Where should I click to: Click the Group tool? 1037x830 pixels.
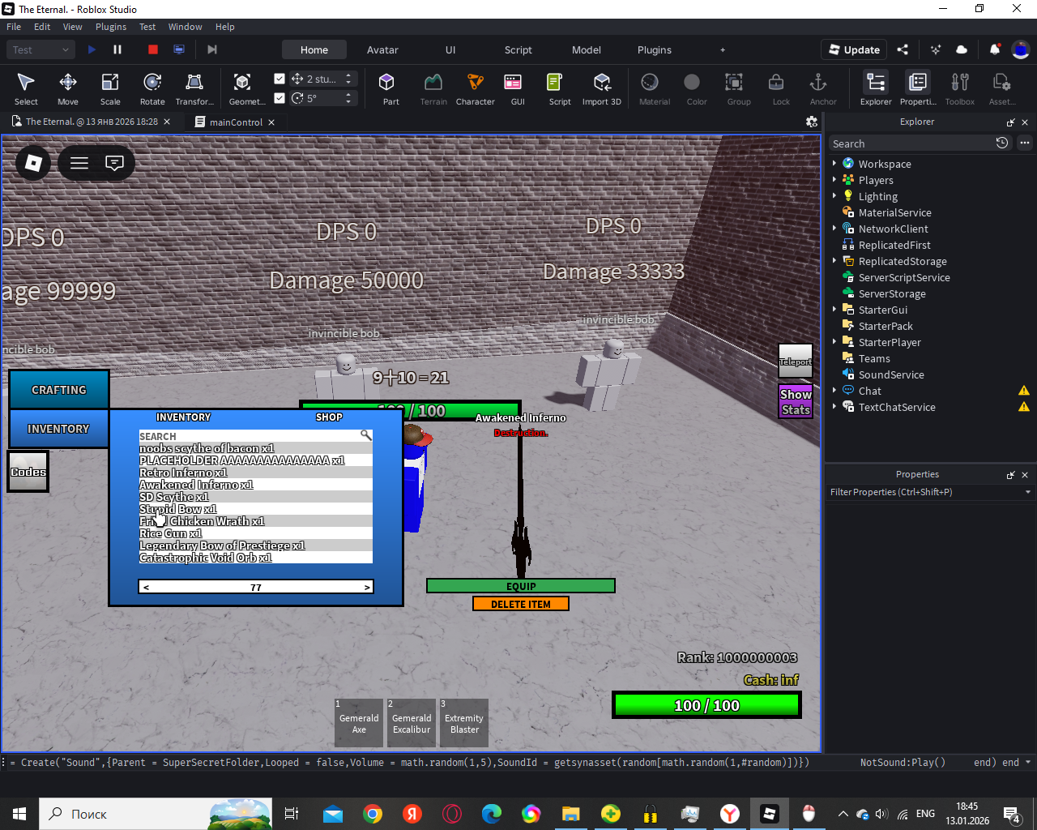pos(739,88)
